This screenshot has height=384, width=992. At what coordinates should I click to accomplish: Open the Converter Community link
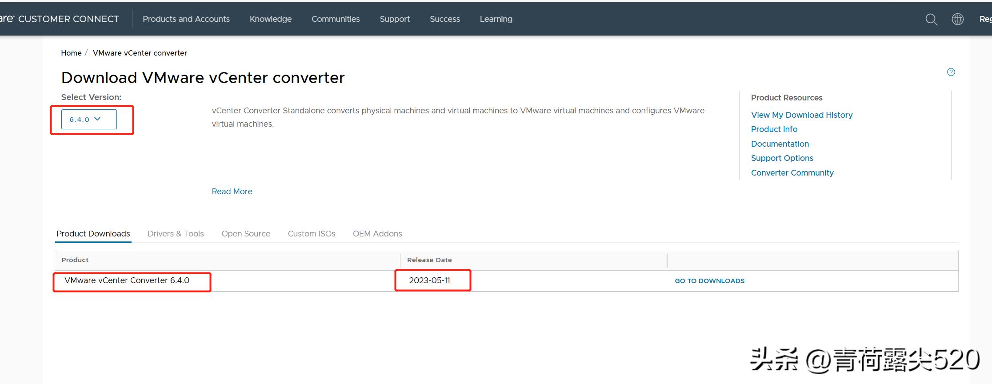792,173
